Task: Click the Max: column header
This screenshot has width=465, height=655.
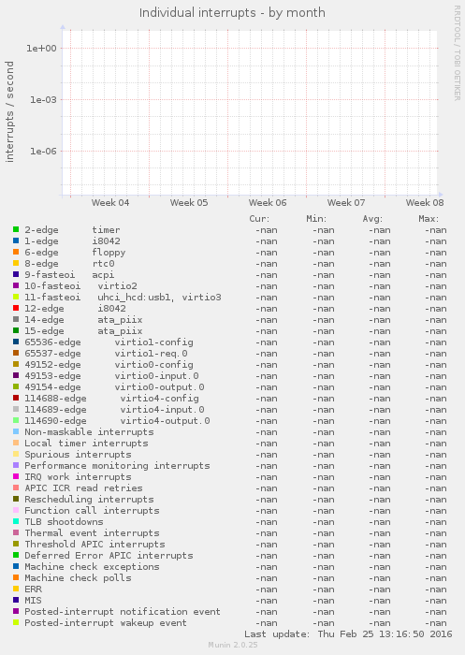Action: [429, 218]
